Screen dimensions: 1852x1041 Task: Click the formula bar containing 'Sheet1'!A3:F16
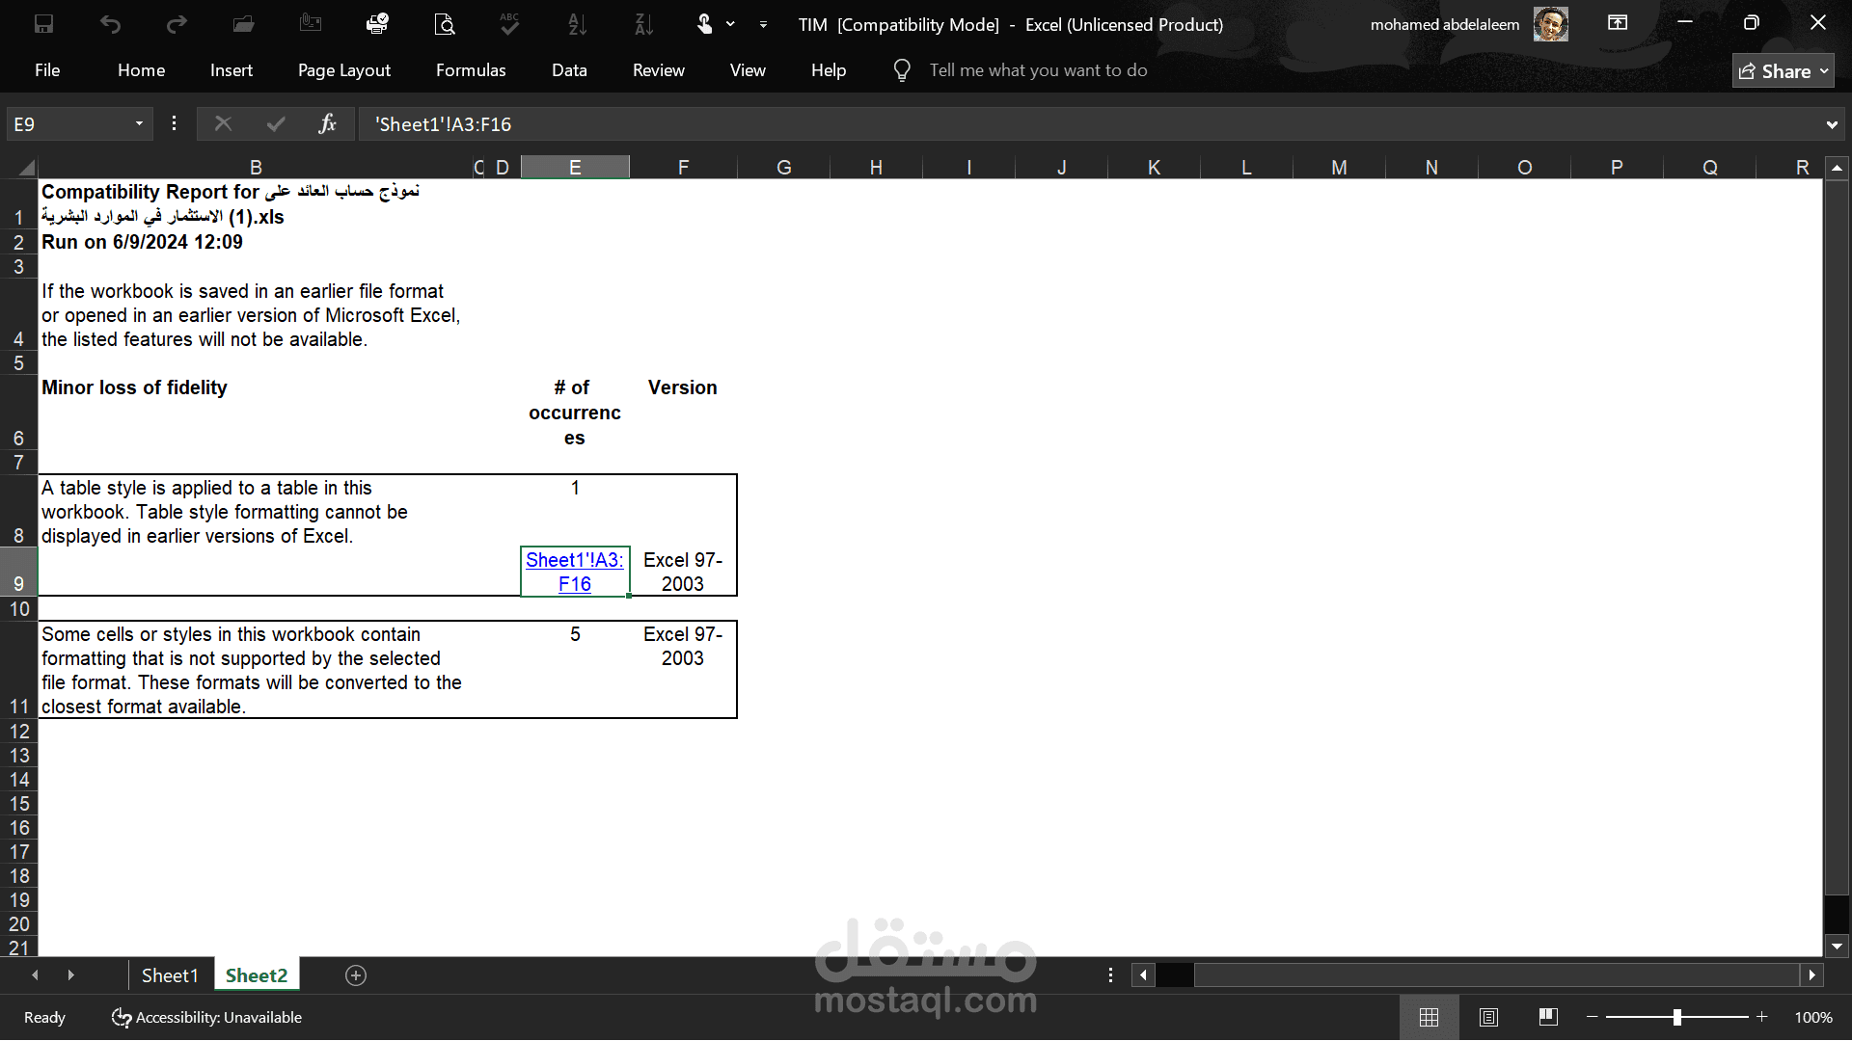[x=1090, y=124]
